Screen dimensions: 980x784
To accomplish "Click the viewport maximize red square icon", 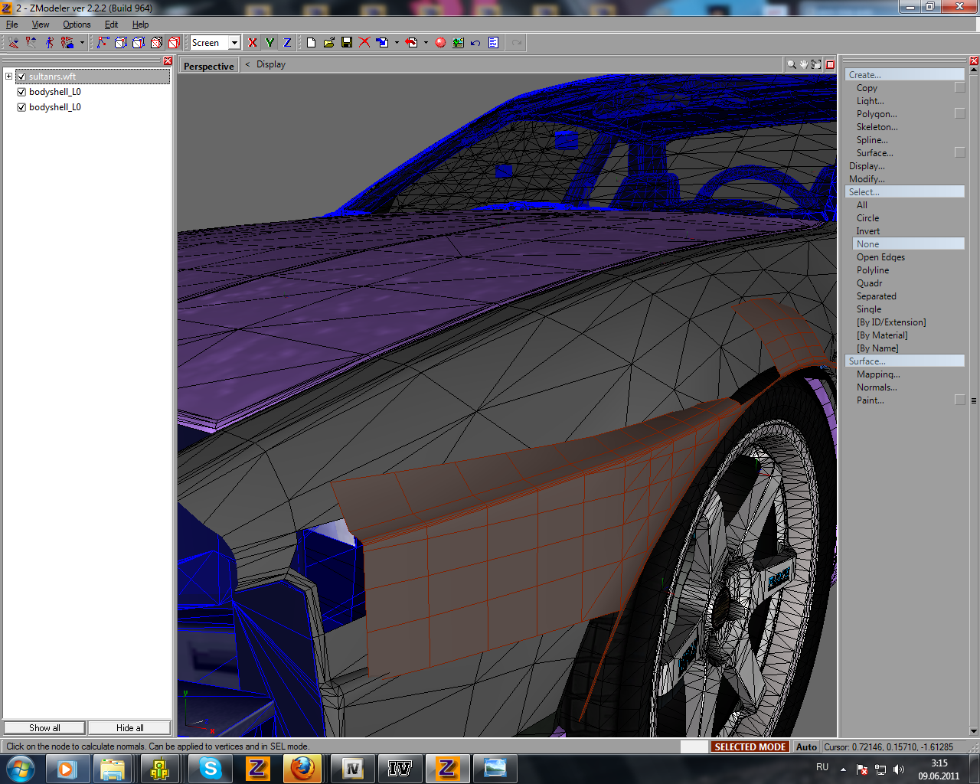I will click(830, 64).
